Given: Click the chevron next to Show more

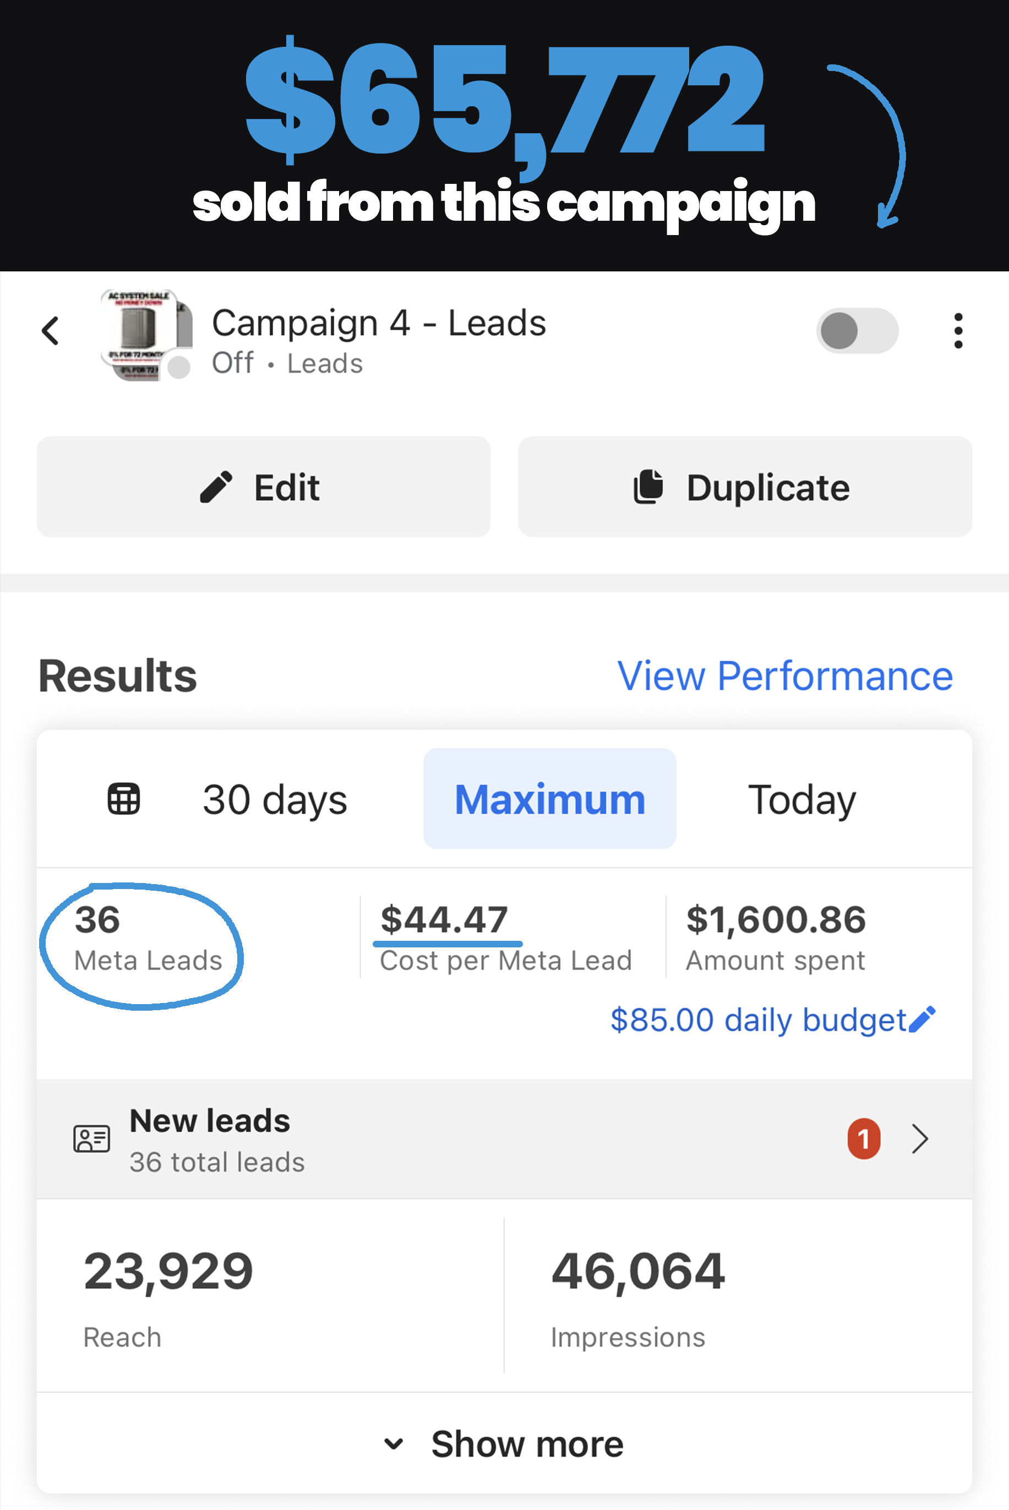Looking at the screenshot, I should click(x=393, y=1444).
